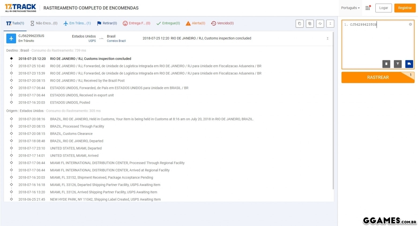
Task: Switch to the Entregue(0) tab
Action: pyautogui.click(x=168, y=23)
